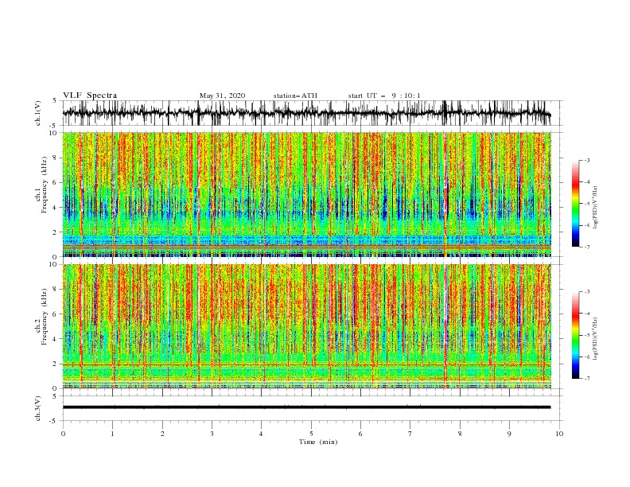This screenshot has height=487, width=630.
Task: Click the "8" kHz tick of ch.1 spectrogram
Action: pyautogui.click(x=56, y=158)
